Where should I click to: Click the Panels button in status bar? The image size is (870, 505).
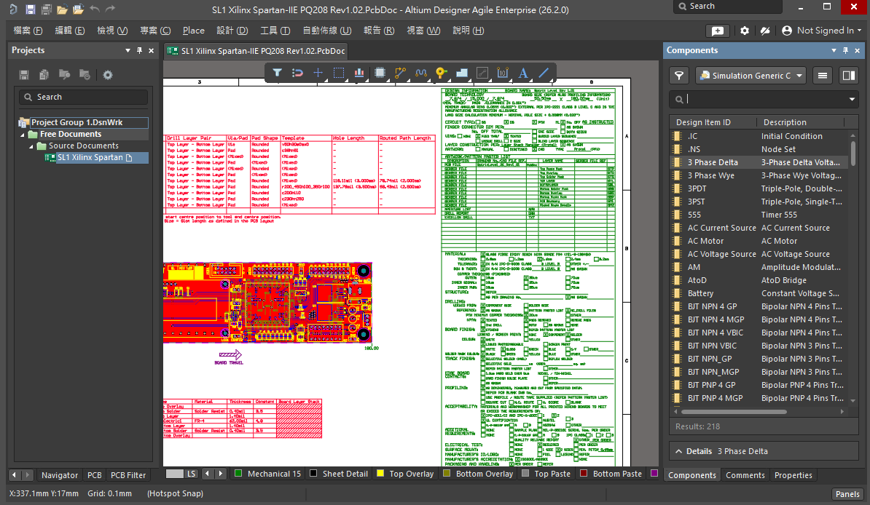(x=847, y=494)
